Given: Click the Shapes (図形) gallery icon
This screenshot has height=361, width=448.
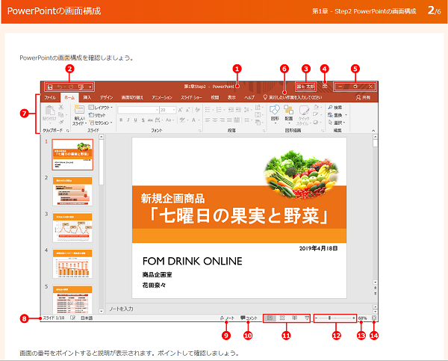Looking at the screenshot, I should tap(275, 110).
